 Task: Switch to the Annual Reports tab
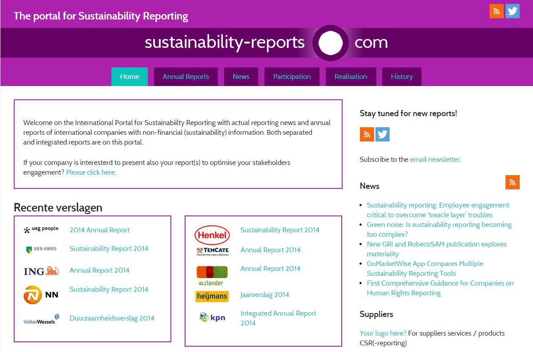pyautogui.click(x=186, y=76)
